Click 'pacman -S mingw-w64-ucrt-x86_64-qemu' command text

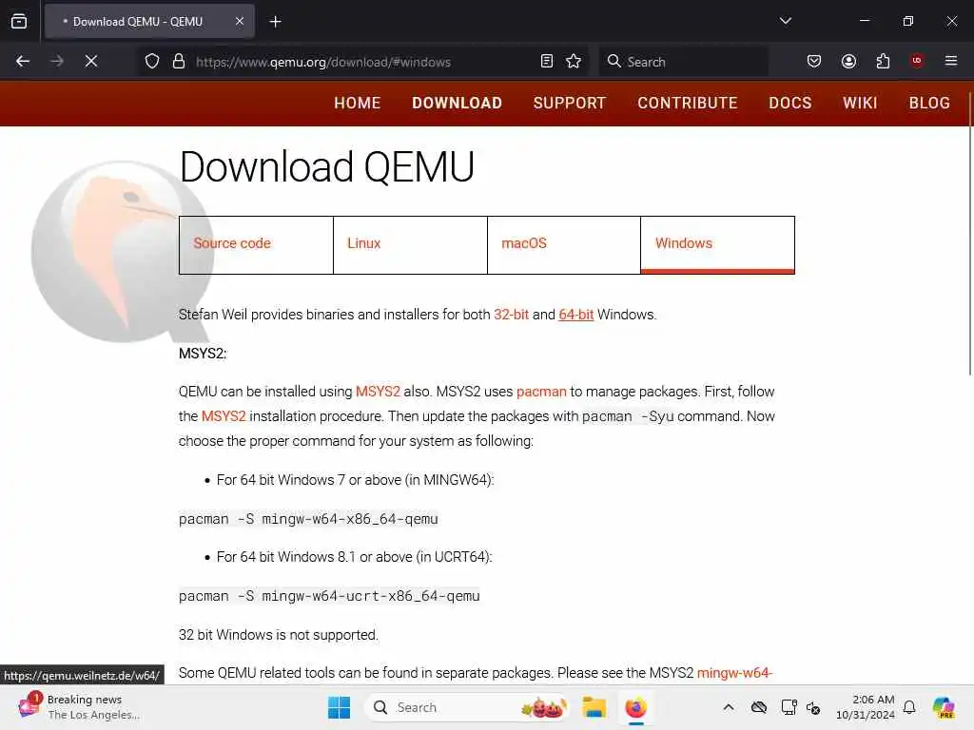[329, 596]
